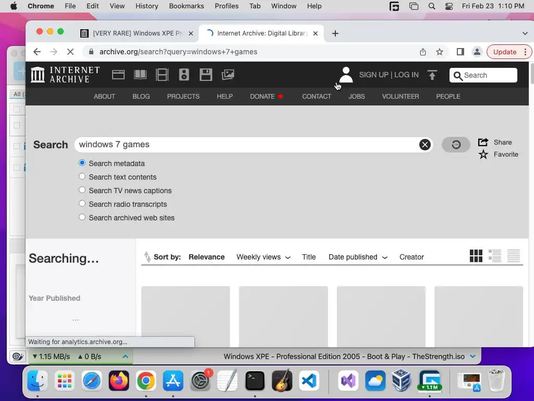Close the Internet Archive tab
This screenshot has height=401, width=534.
click(315, 33)
